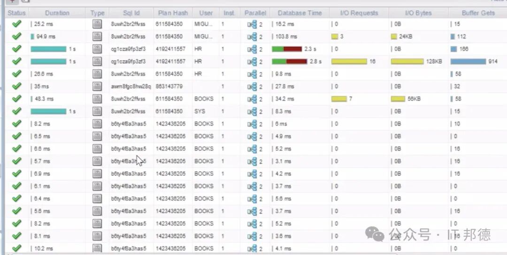Screen dimensions: 507x255
Task: Click parallel icon in 3.1 ms database time row
Action: coord(252,161)
